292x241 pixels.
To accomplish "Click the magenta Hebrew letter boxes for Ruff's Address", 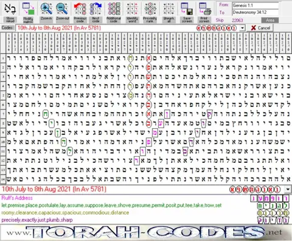I will (269, 198).
